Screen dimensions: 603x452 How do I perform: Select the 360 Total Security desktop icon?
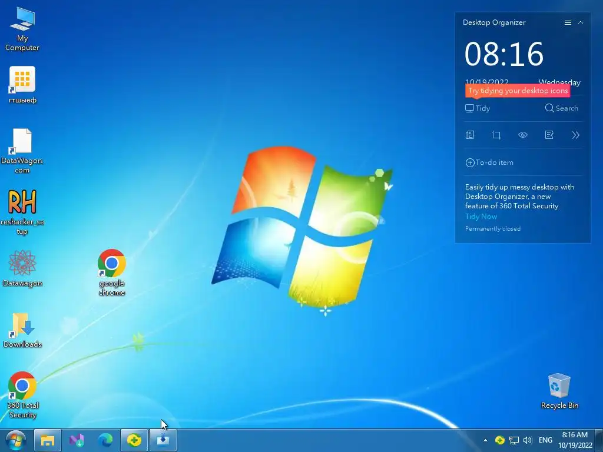tap(22, 395)
